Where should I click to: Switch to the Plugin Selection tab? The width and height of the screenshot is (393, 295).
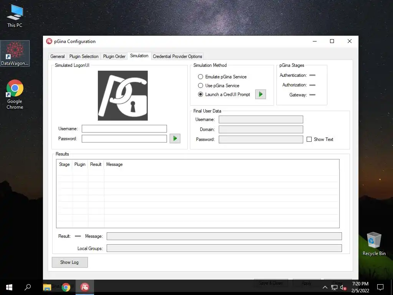point(84,56)
